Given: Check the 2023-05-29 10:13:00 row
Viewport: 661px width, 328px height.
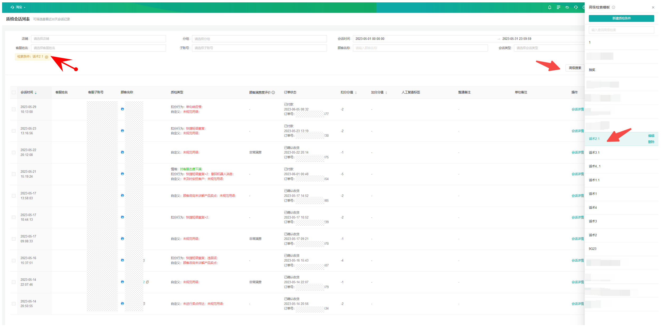Looking at the screenshot, I should click(14, 109).
